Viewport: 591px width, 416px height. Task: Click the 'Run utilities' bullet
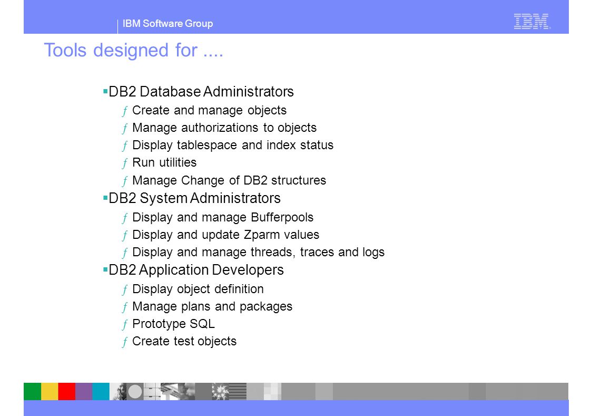(x=164, y=162)
